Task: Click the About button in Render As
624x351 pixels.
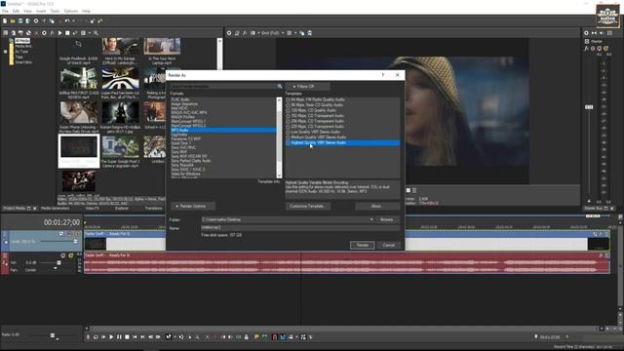Action: click(376, 206)
